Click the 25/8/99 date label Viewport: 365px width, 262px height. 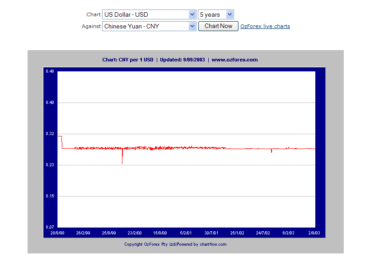click(109, 233)
